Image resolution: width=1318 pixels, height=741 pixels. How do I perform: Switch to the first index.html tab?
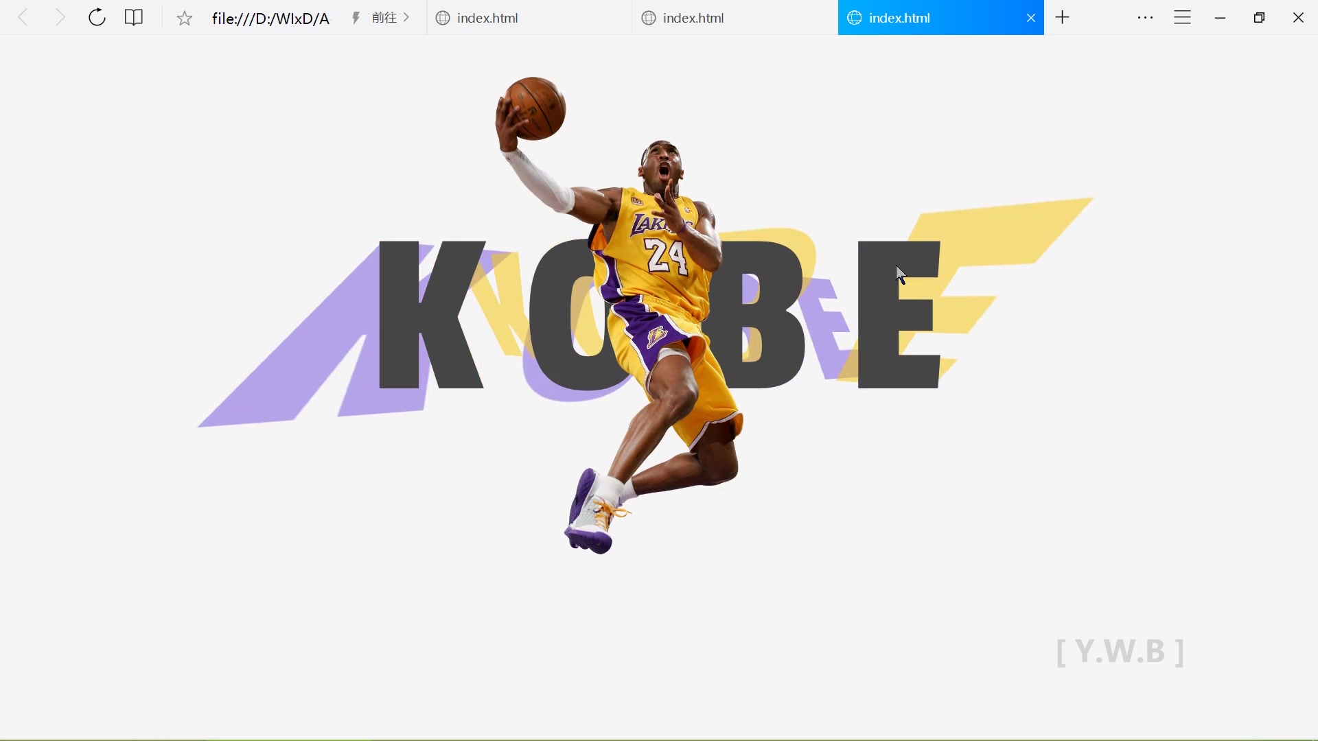tap(529, 18)
